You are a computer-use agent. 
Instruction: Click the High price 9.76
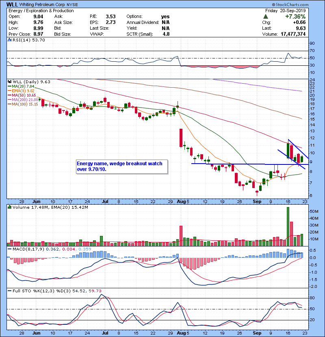tap(38, 22)
